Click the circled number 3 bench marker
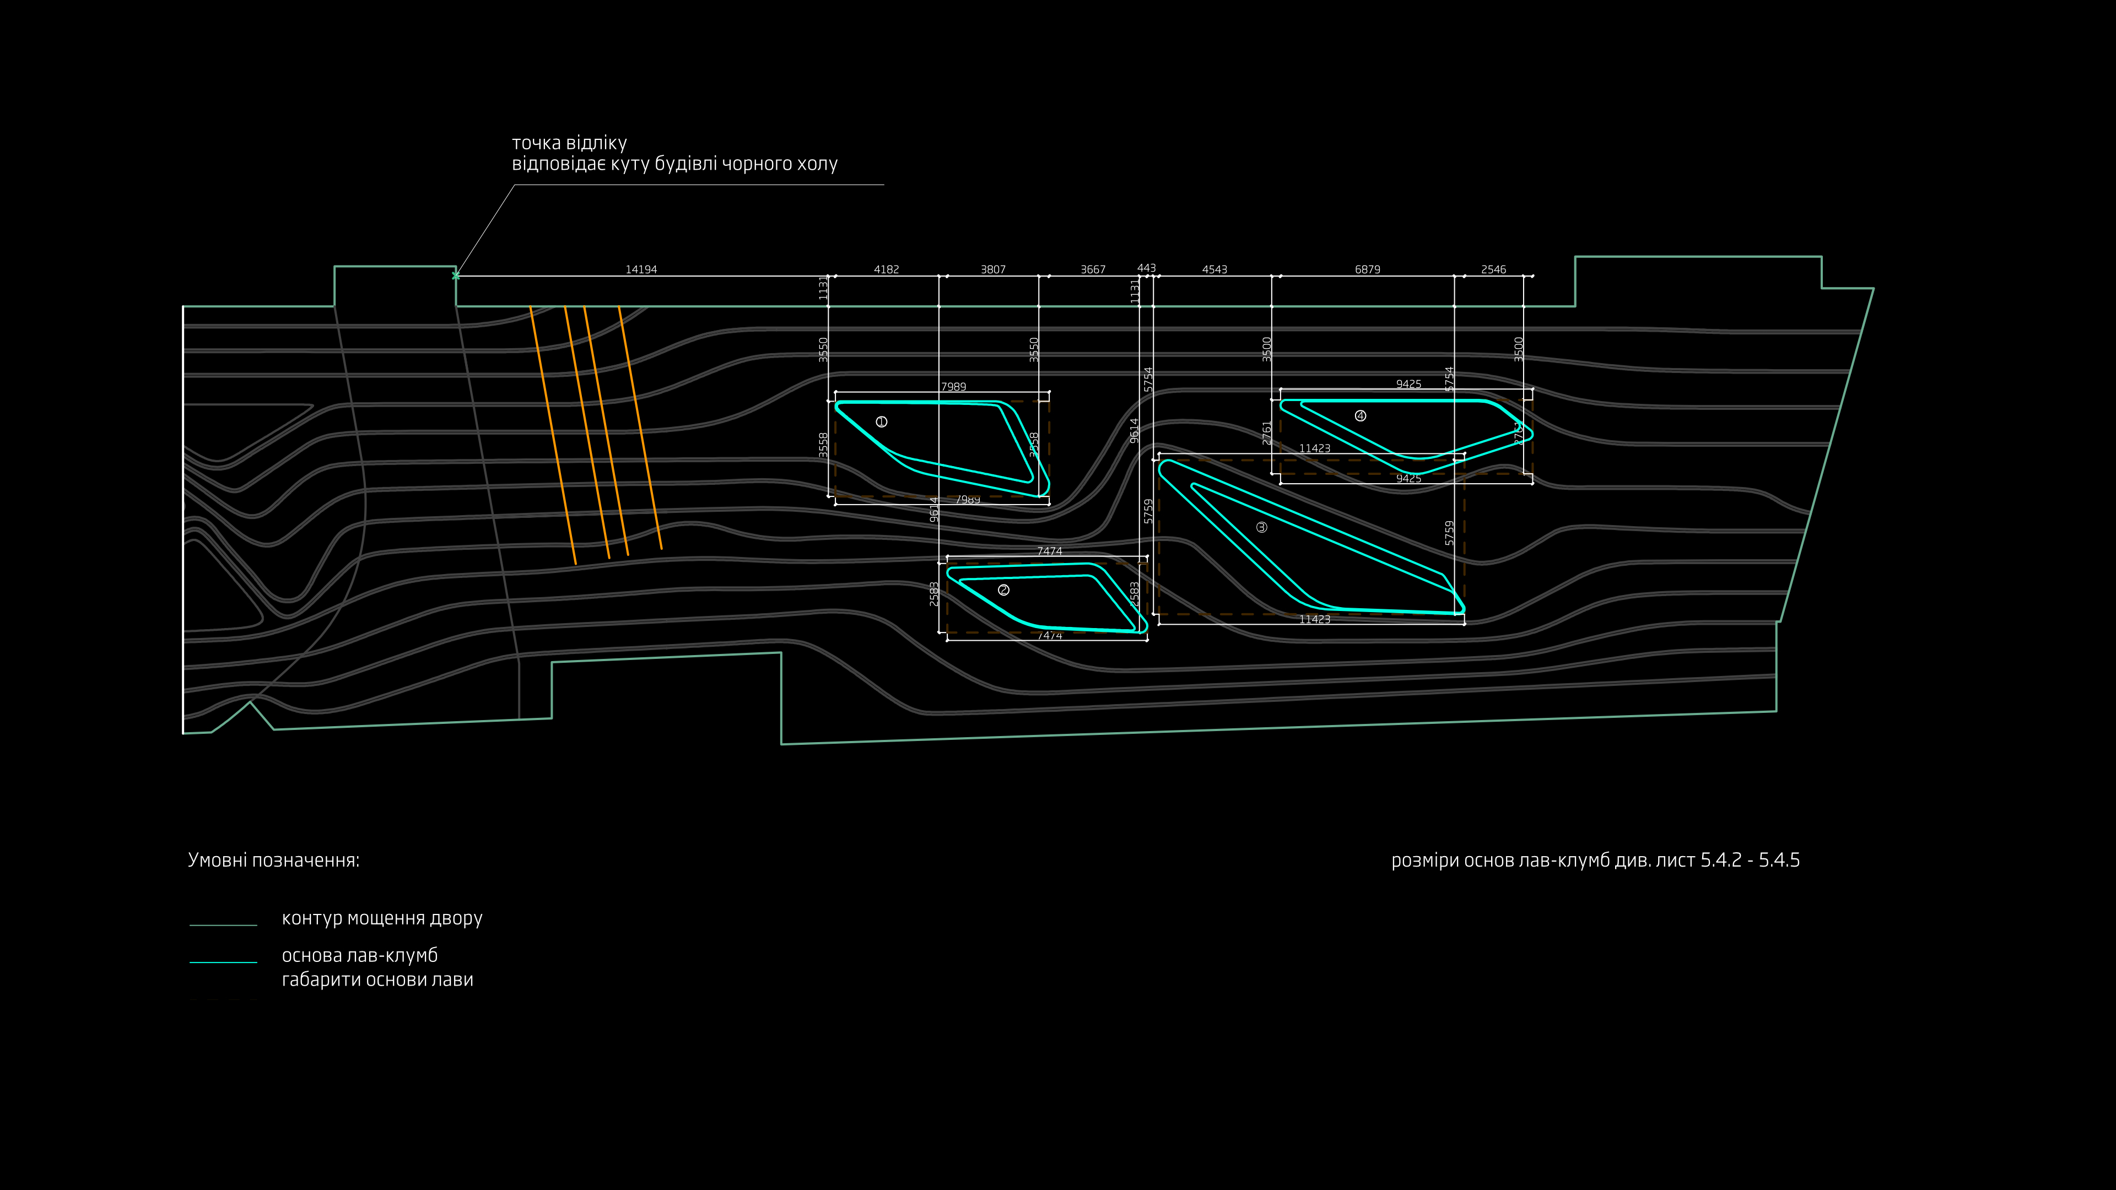Viewport: 2116px width, 1190px height. point(1262,527)
